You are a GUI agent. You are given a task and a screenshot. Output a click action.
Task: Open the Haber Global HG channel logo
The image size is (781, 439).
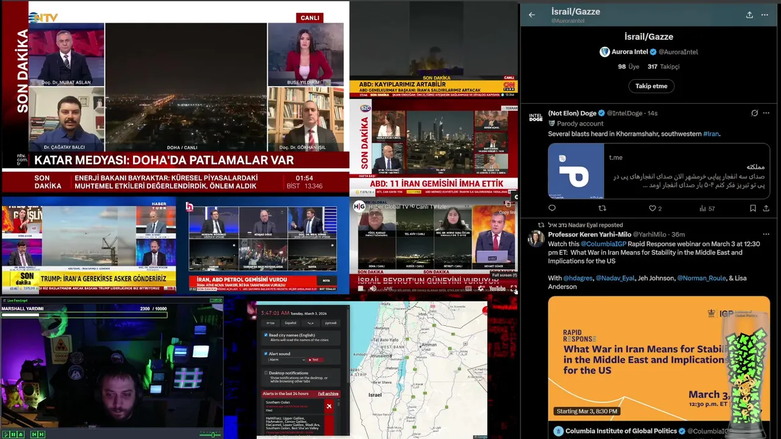click(359, 206)
